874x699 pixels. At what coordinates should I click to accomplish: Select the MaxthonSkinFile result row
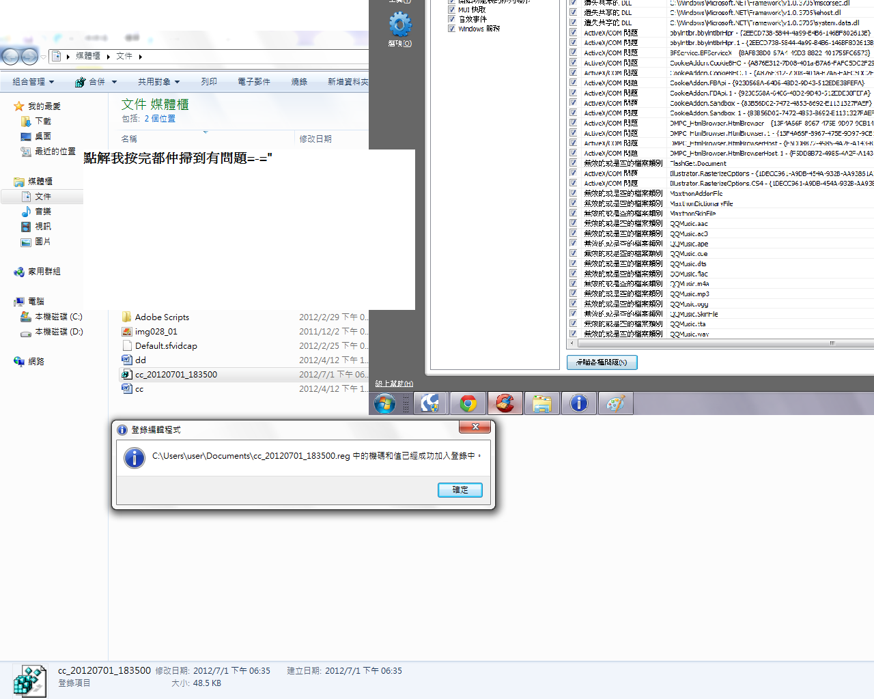721,214
